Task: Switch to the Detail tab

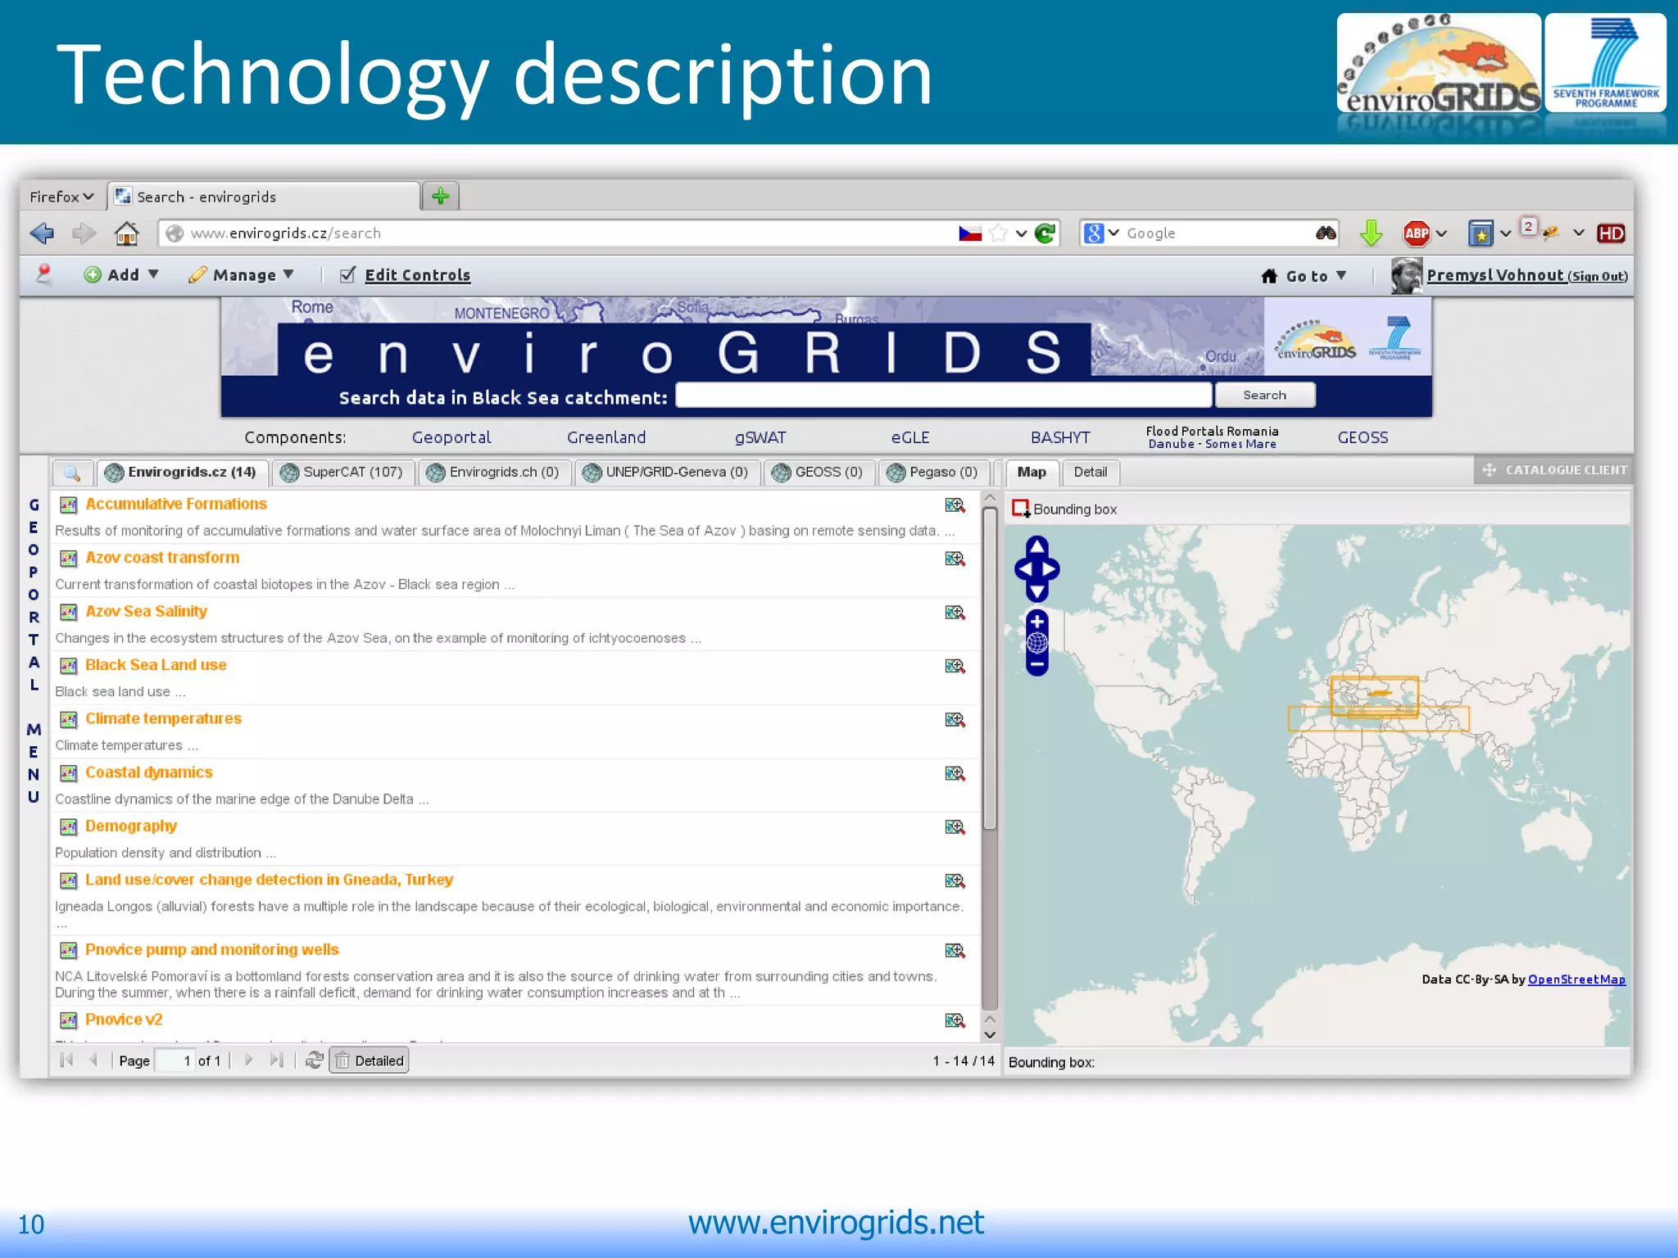Action: pyautogui.click(x=1090, y=473)
